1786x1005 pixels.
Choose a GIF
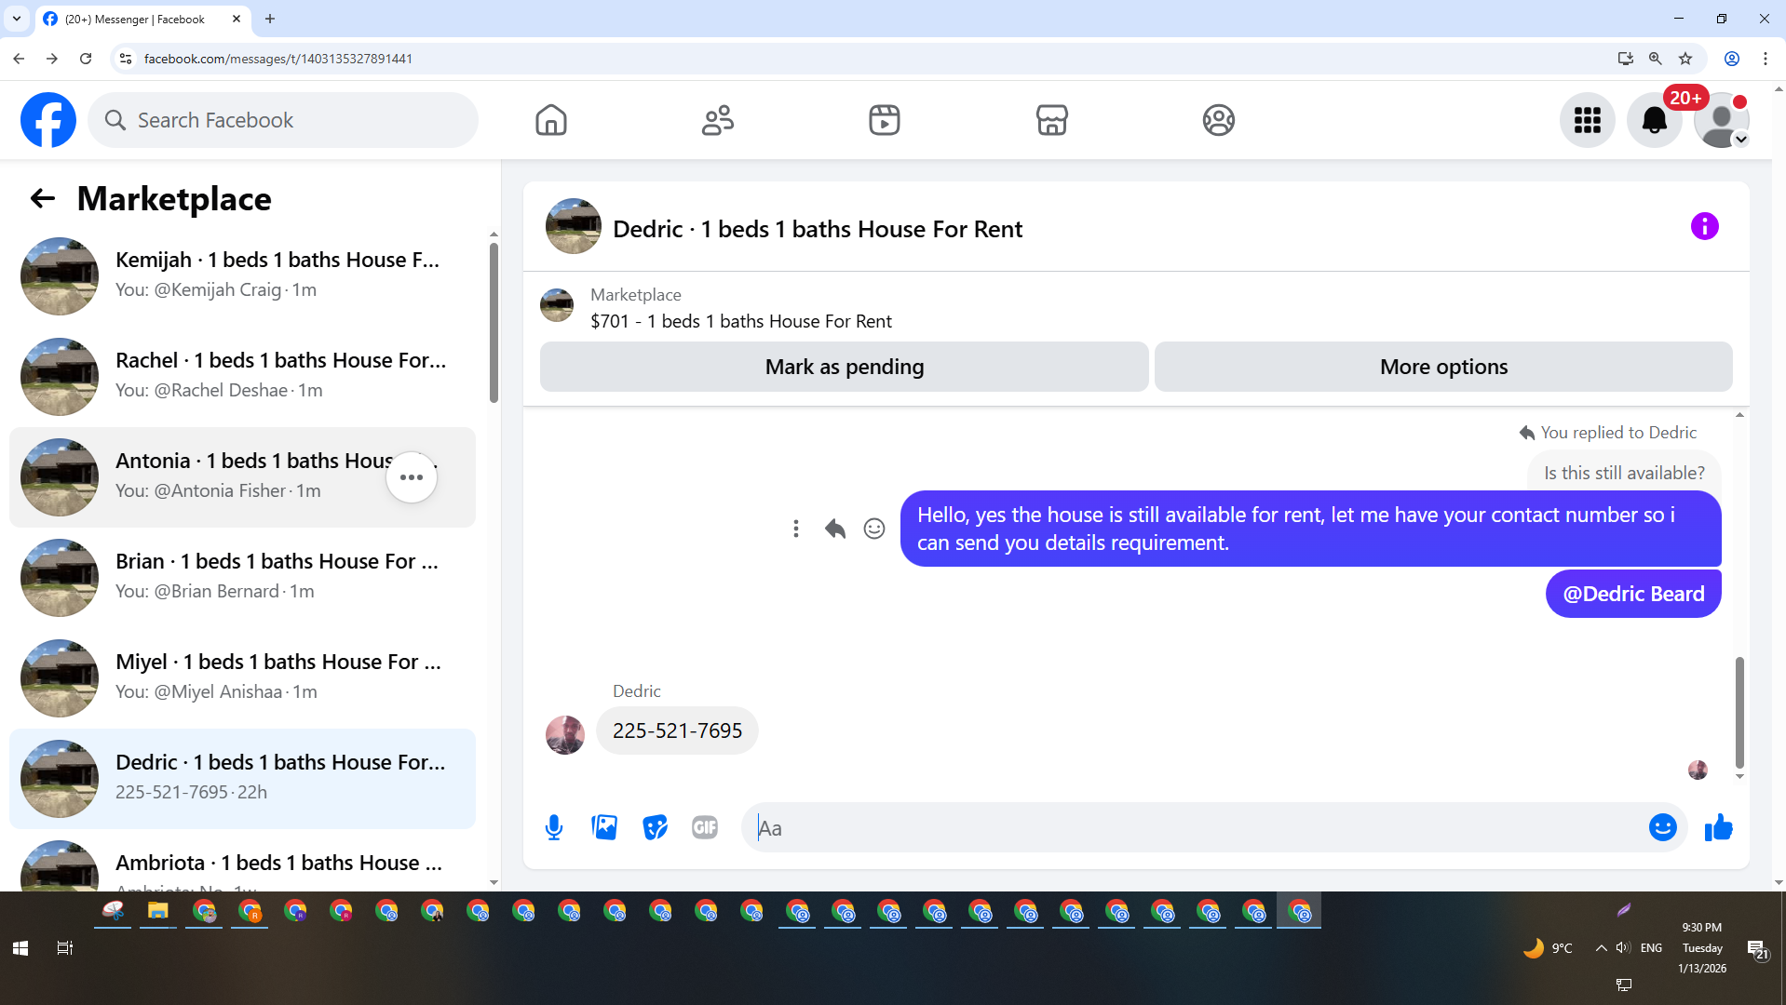point(705,827)
